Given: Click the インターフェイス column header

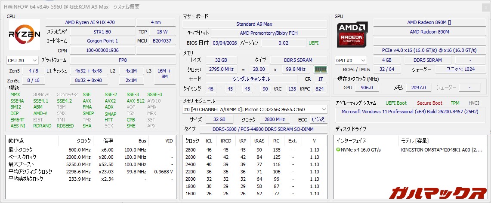Looking at the screenshot, I should click(366, 141).
